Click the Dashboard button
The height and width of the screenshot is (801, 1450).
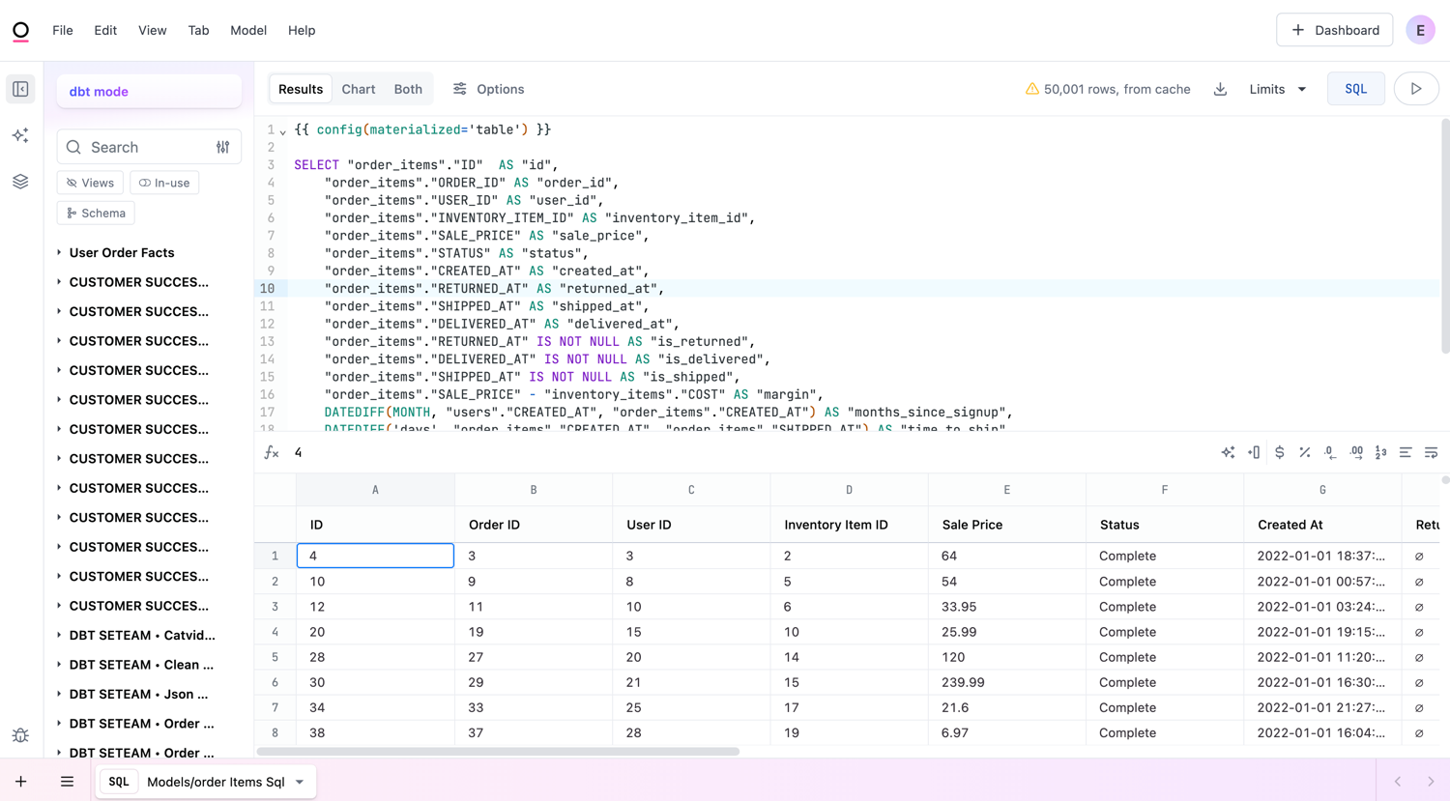(x=1334, y=30)
